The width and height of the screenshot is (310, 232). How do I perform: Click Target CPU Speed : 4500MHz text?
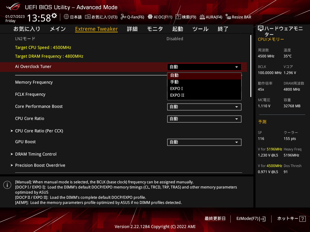[x=43, y=47]
